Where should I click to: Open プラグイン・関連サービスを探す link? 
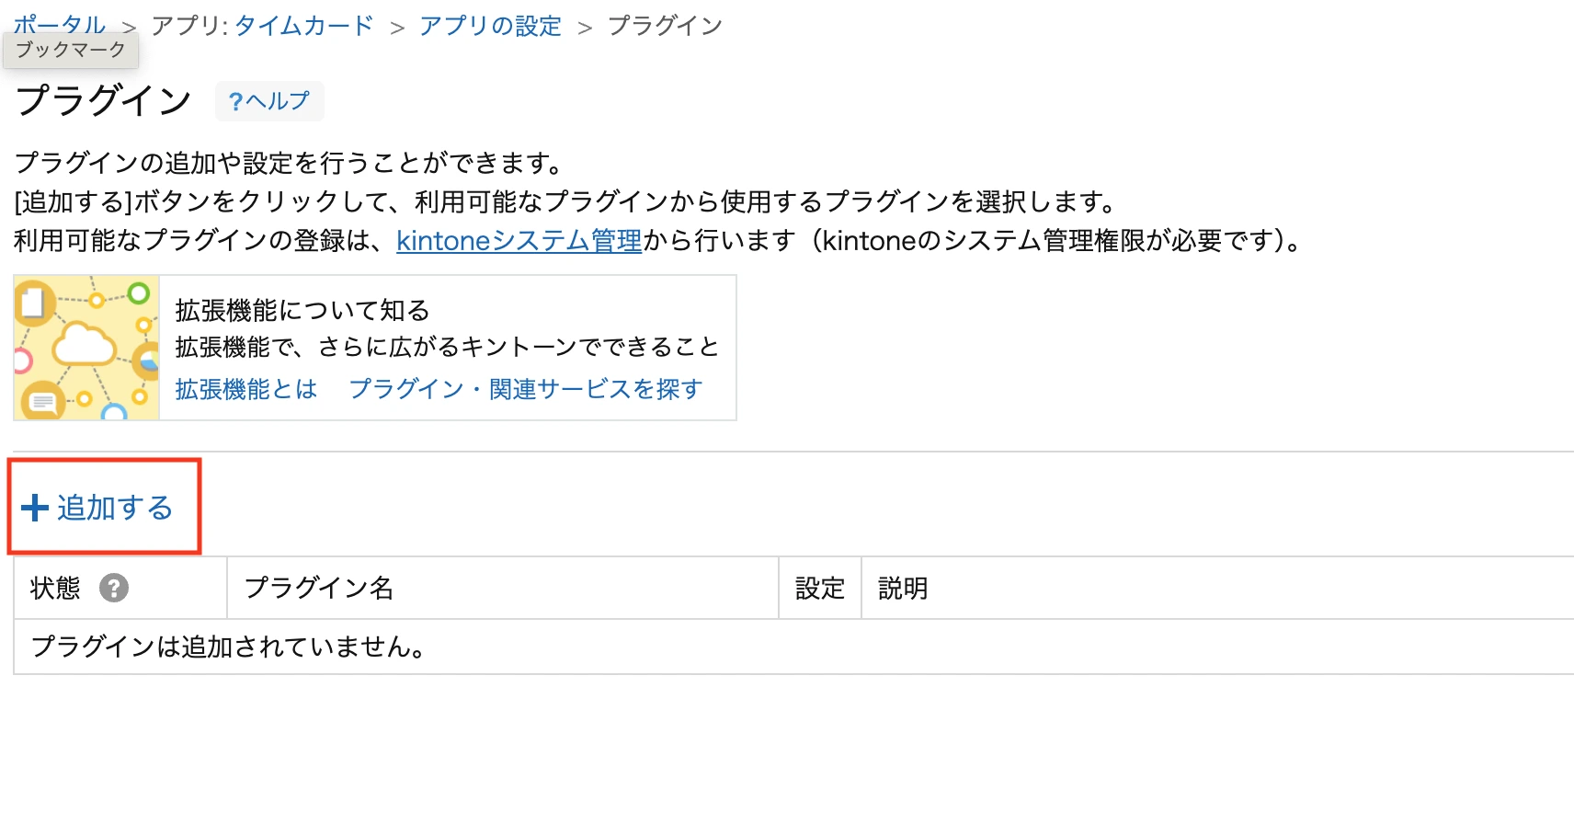tap(526, 389)
